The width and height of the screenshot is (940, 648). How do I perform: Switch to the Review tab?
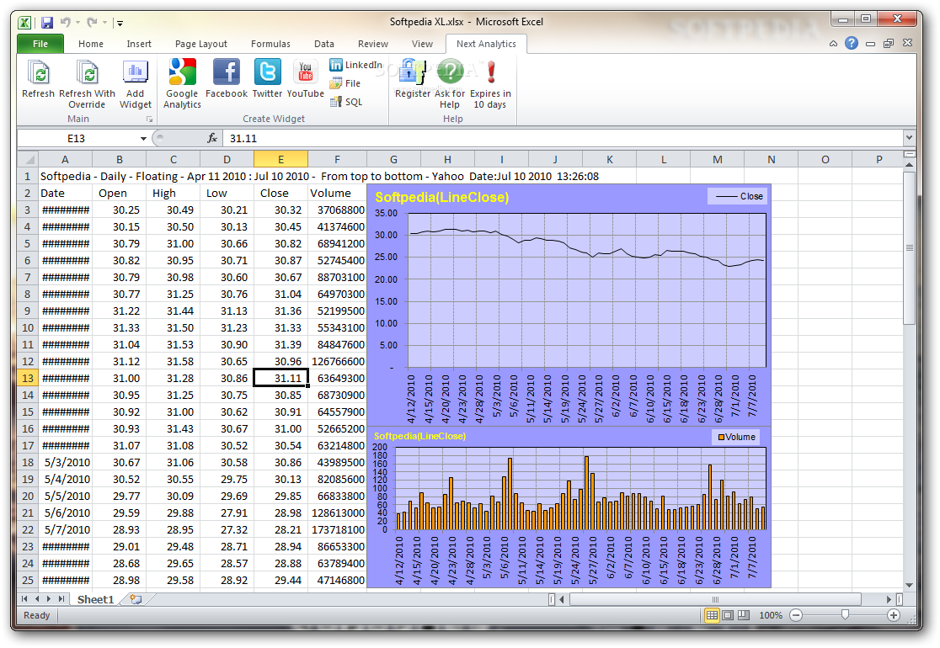(373, 44)
